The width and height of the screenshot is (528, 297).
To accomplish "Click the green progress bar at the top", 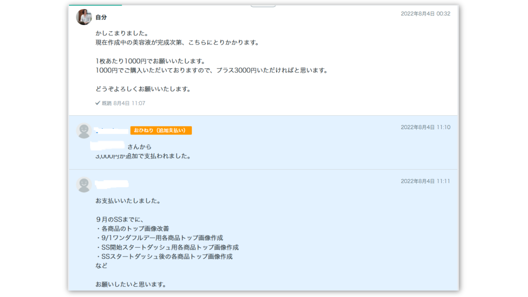I will 95,5.
